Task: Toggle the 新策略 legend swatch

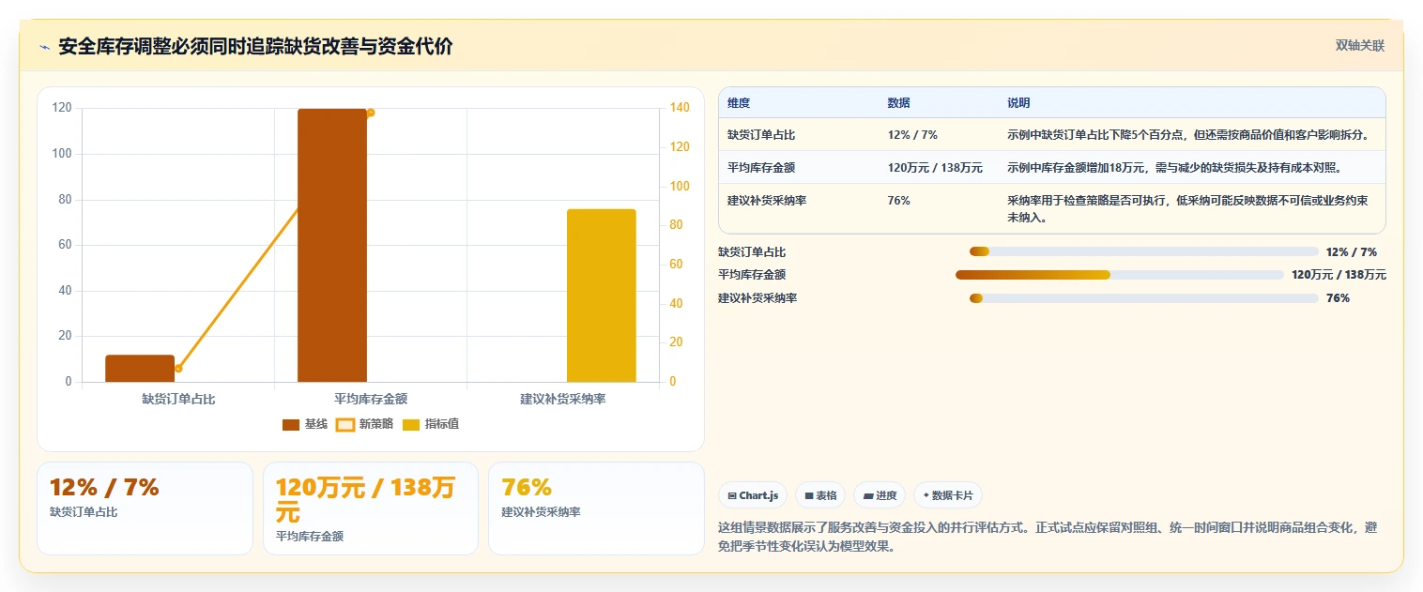Action: 345,425
